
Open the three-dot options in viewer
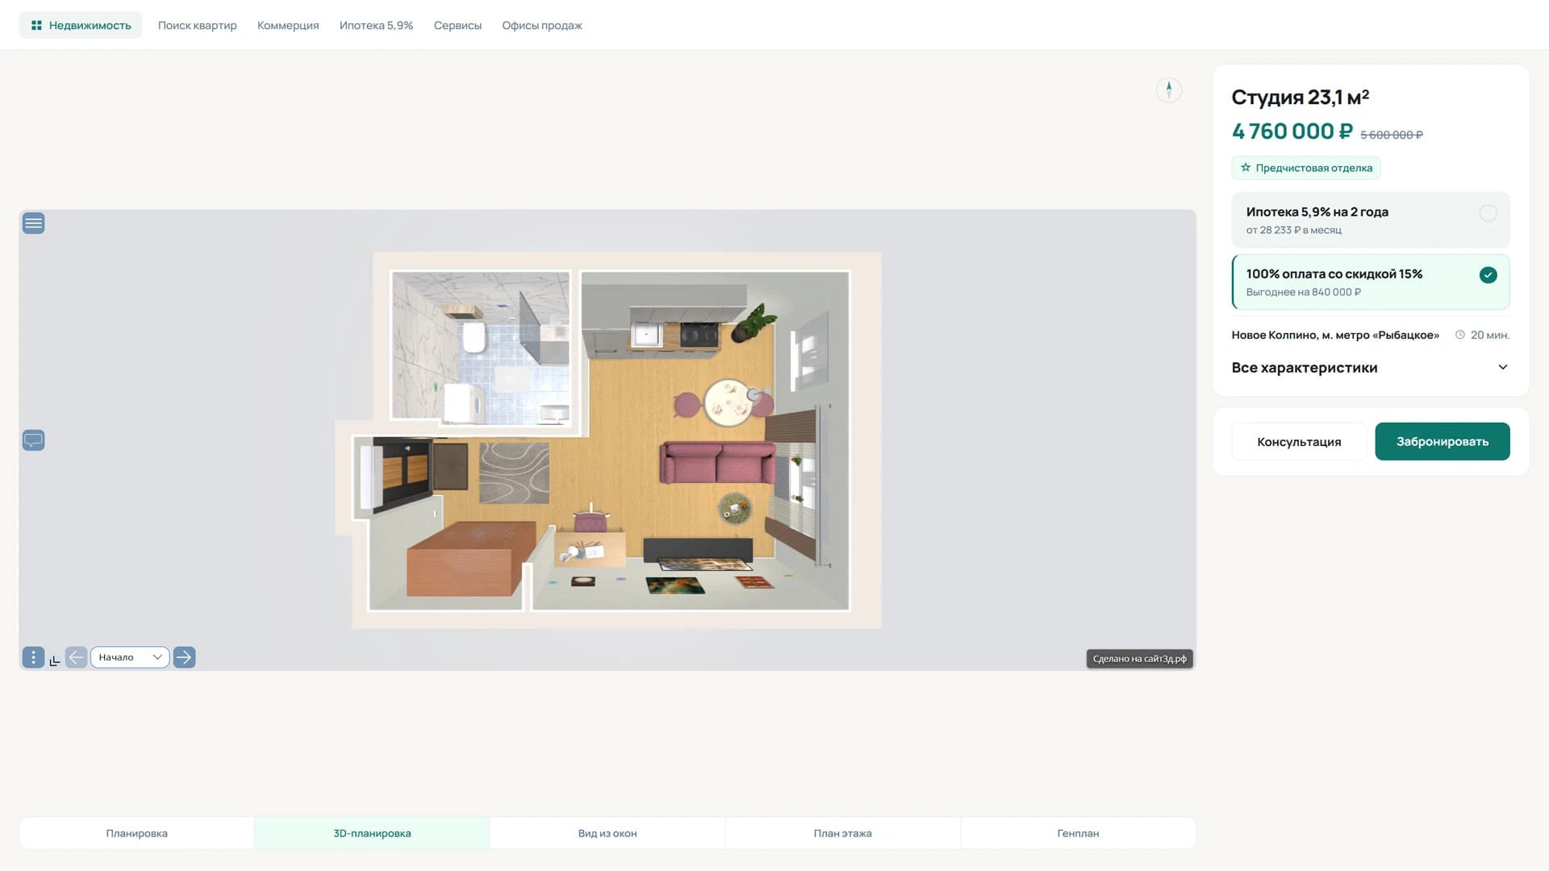click(x=33, y=657)
